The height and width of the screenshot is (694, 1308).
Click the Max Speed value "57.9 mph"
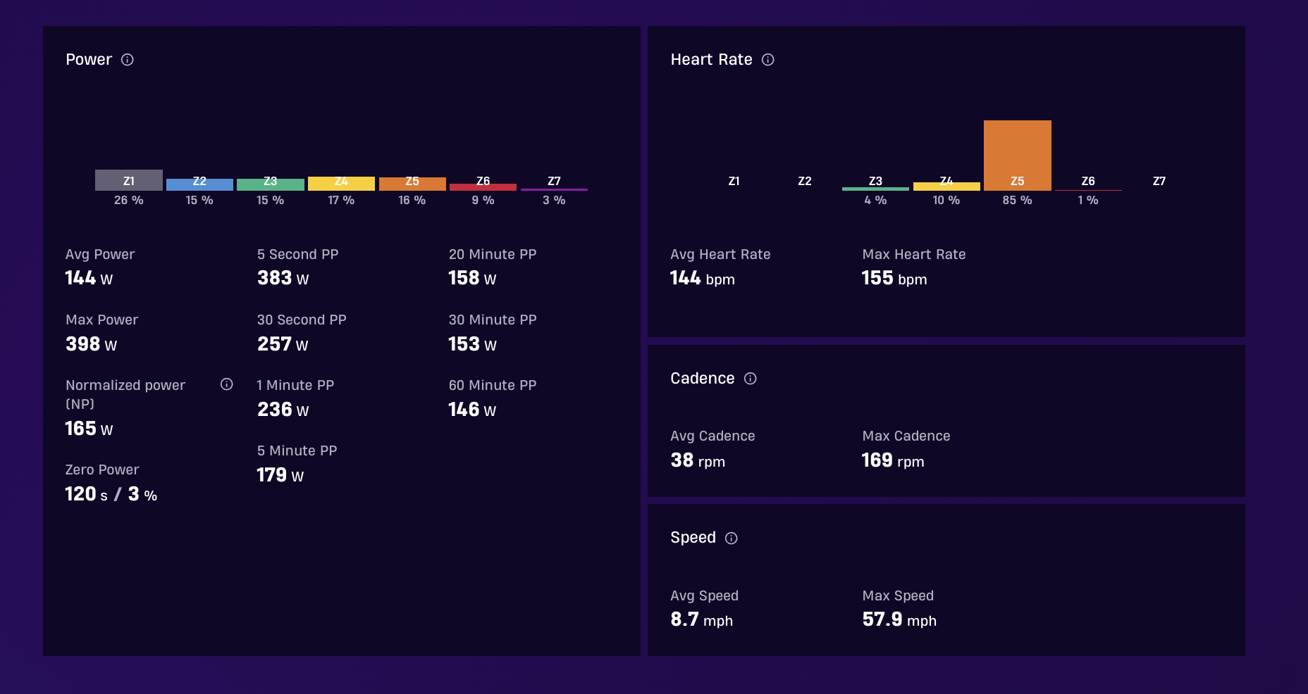(899, 620)
